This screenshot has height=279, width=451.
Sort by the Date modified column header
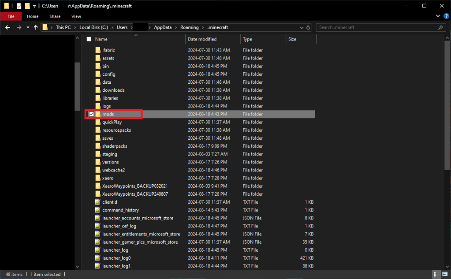(202, 39)
